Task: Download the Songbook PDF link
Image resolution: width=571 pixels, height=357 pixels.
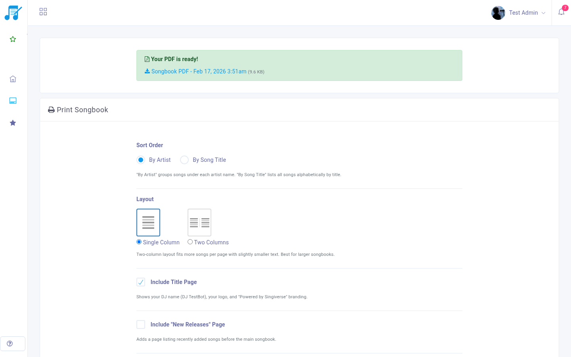Action: coord(199,71)
